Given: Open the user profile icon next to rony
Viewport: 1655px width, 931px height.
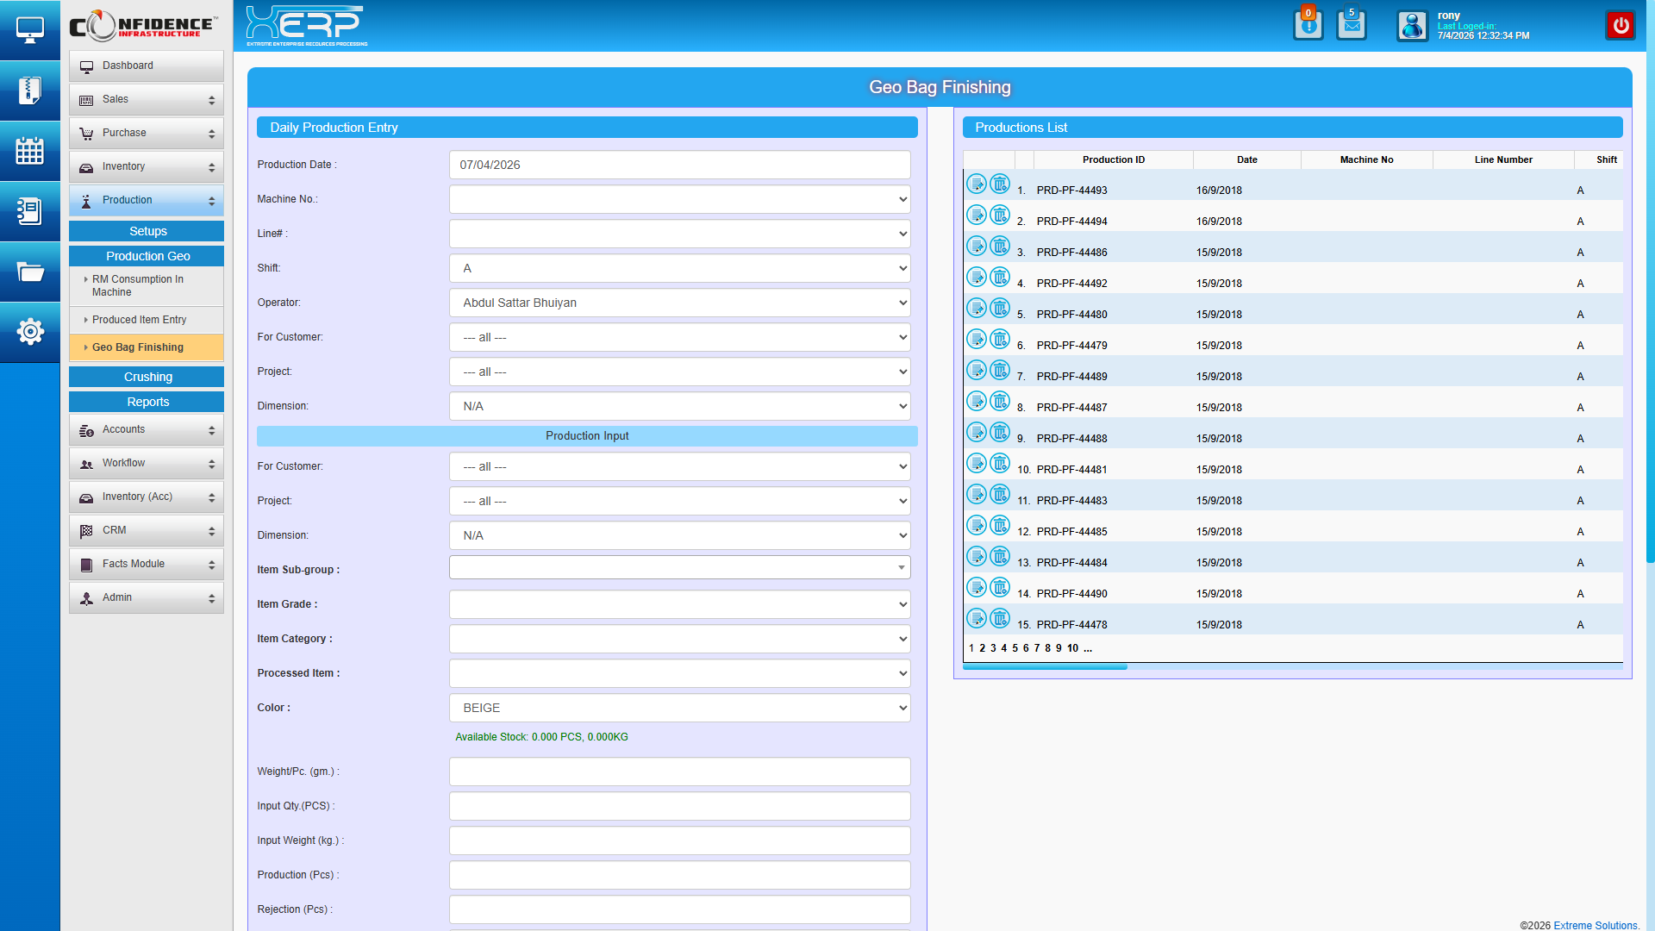Looking at the screenshot, I should 1412,26.
